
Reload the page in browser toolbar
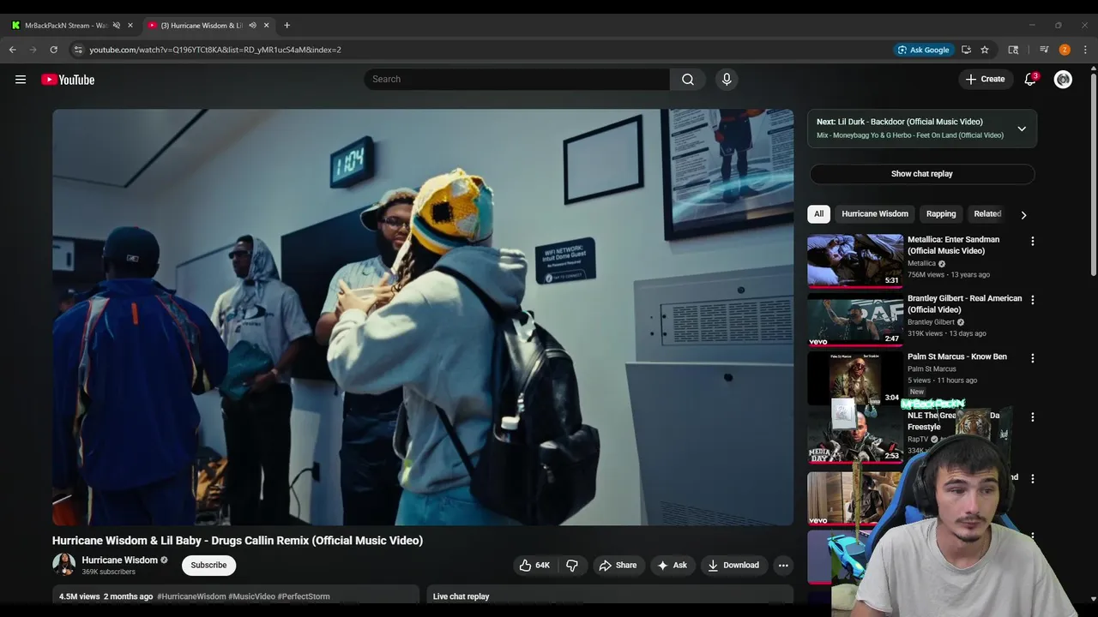53,50
